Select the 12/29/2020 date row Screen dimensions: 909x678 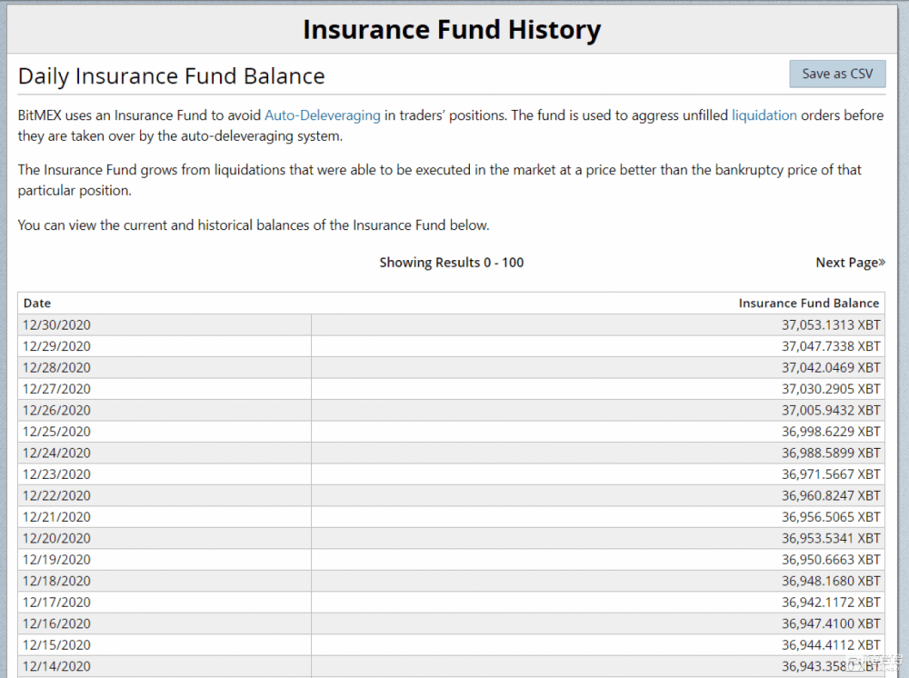[x=57, y=346]
